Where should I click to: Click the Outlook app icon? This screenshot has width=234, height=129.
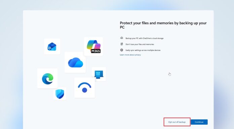pyautogui.click(x=52, y=47)
